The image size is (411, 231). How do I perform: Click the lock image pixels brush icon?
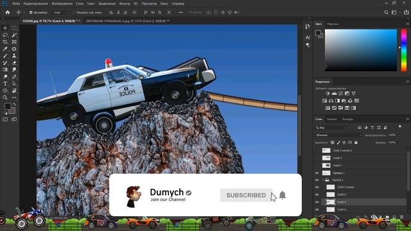click(338, 142)
